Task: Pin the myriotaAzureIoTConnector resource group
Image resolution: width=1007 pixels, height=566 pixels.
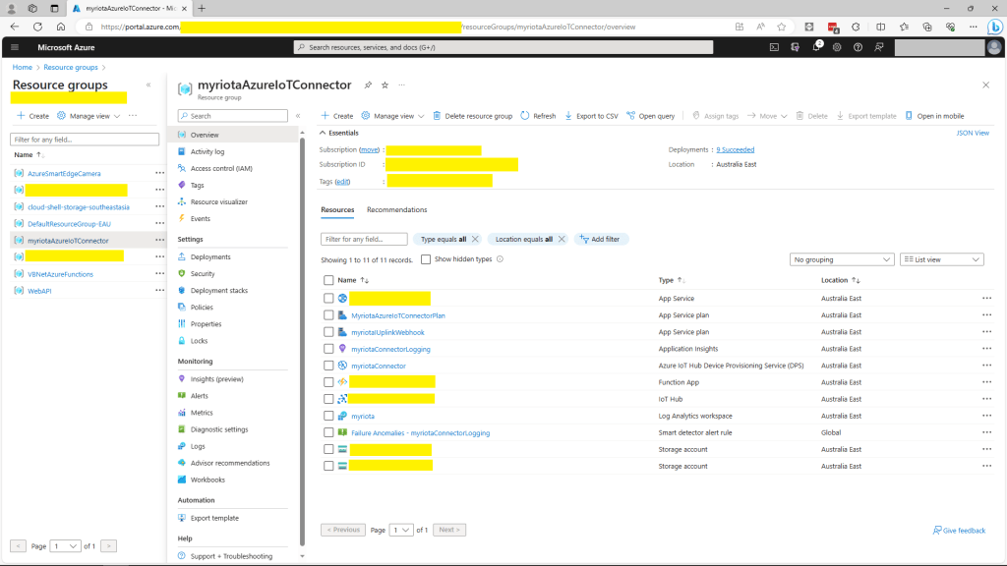Action: pyautogui.click(x=368, y=85)
